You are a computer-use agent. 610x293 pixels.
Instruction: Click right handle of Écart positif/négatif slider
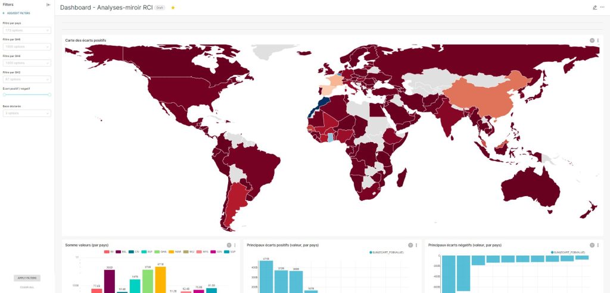[49, 94]
